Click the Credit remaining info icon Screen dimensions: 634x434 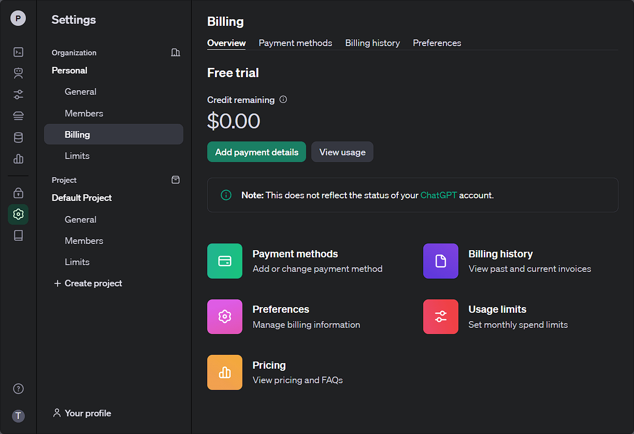(283, 99)
